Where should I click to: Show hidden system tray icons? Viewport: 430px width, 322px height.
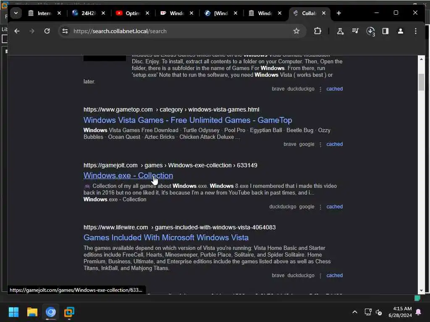354,312
